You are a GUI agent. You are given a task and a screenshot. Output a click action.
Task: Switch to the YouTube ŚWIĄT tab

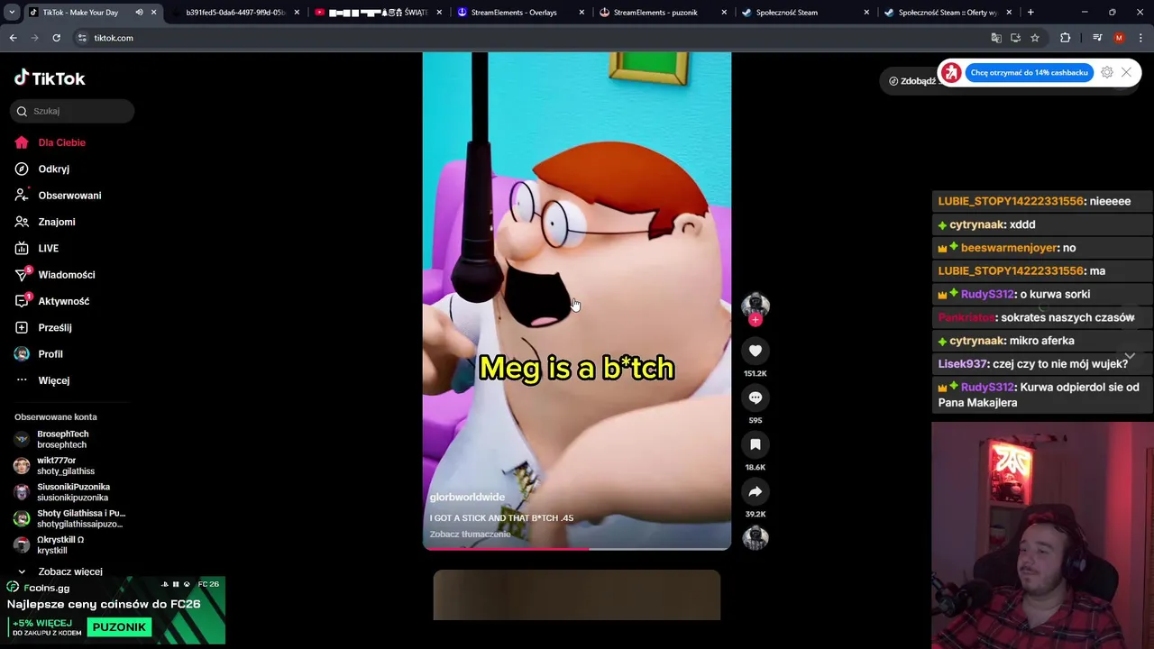[x=378, y=13]
